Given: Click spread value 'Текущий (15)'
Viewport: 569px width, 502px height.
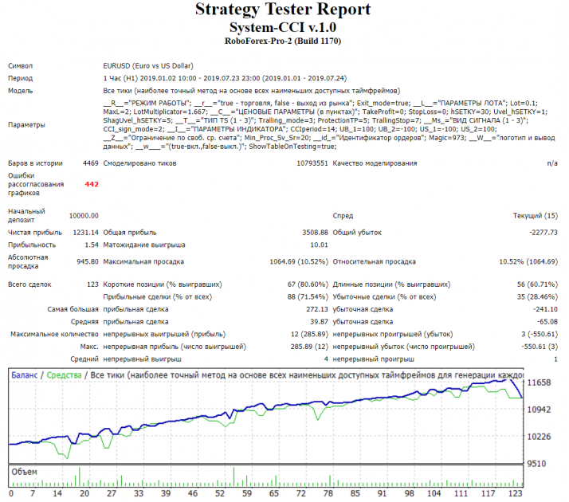Looking at the screenshot, I should (535, 216).
